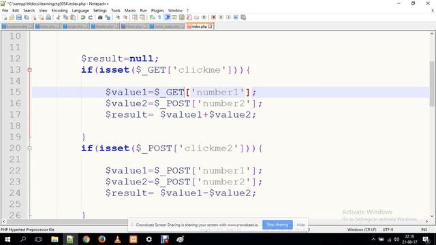Click Synchronize Vertical Scrolling icon

pyautogui.click(x=135, y=17)
